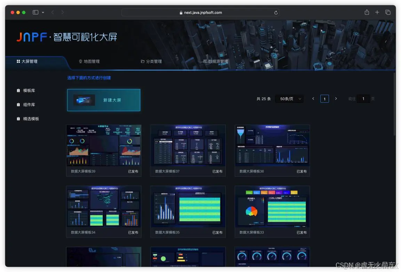Click the clipboard icon beside 组件库
The height and width of the screenshot is (272, 401).
[18, 105]
